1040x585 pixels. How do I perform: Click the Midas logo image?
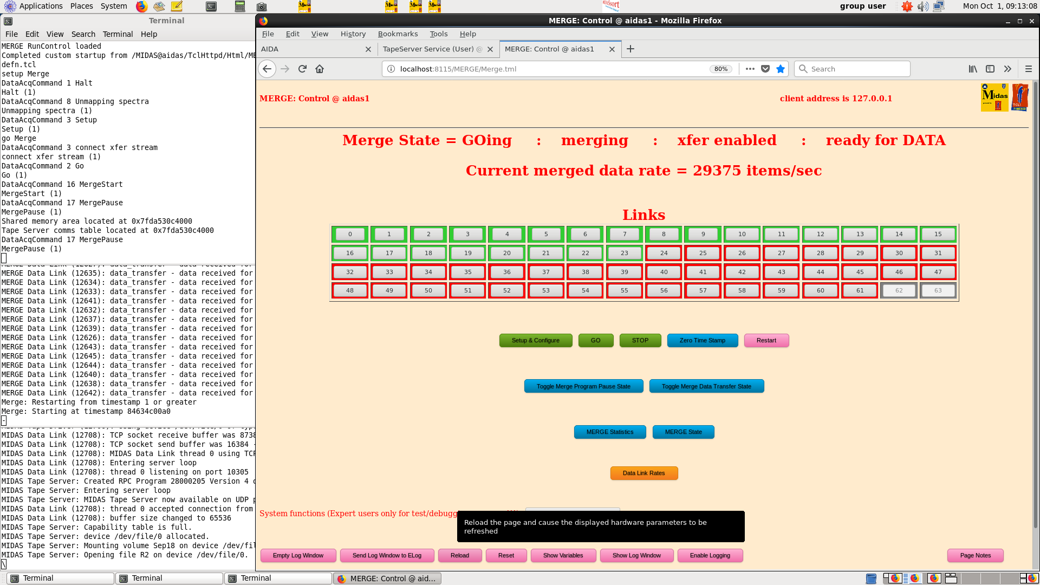click(994, 97)
